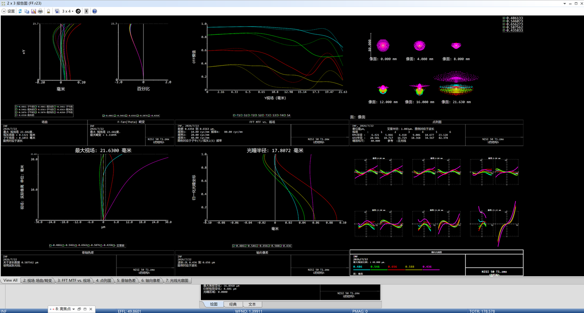Toggle the 0.486133 wavelength checkbox in the top-right legend
Viewport: 584px width, 313px height.
[504, 18]
